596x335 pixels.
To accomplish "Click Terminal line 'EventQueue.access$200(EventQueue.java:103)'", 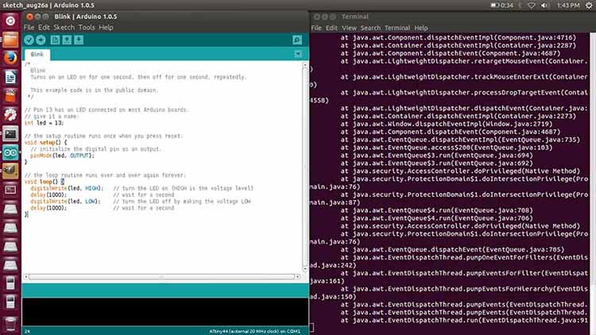I will 447,148.
